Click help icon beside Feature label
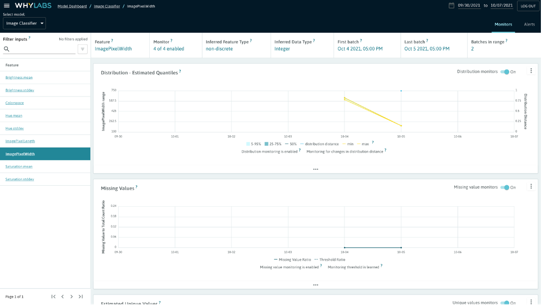 click(x=112, y=40)
